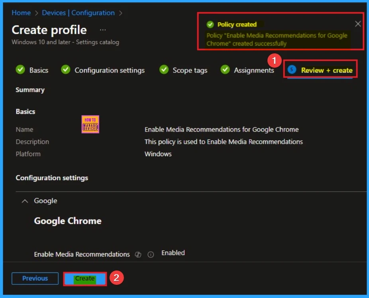
Task: Click the Basics step completed checkmark icon
Action: coord(21,70)
